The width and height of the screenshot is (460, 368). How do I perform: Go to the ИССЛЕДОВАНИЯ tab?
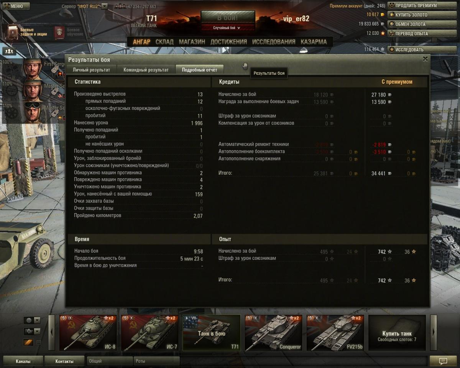274,42
